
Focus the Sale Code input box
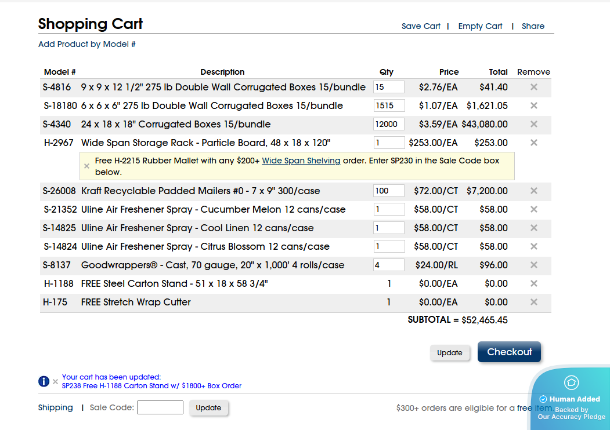click(x=160, y=407)
